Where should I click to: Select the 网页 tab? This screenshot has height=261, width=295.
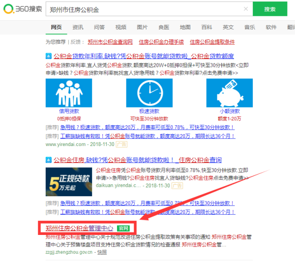pos(56,27)
